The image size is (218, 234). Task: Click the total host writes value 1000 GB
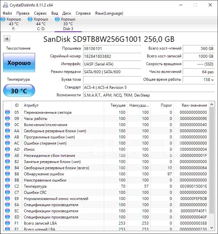(x=199, y=56)
